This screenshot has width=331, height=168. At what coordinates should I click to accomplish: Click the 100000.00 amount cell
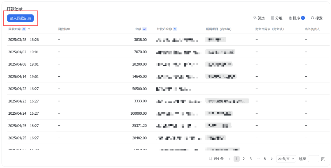click(139, 113)
